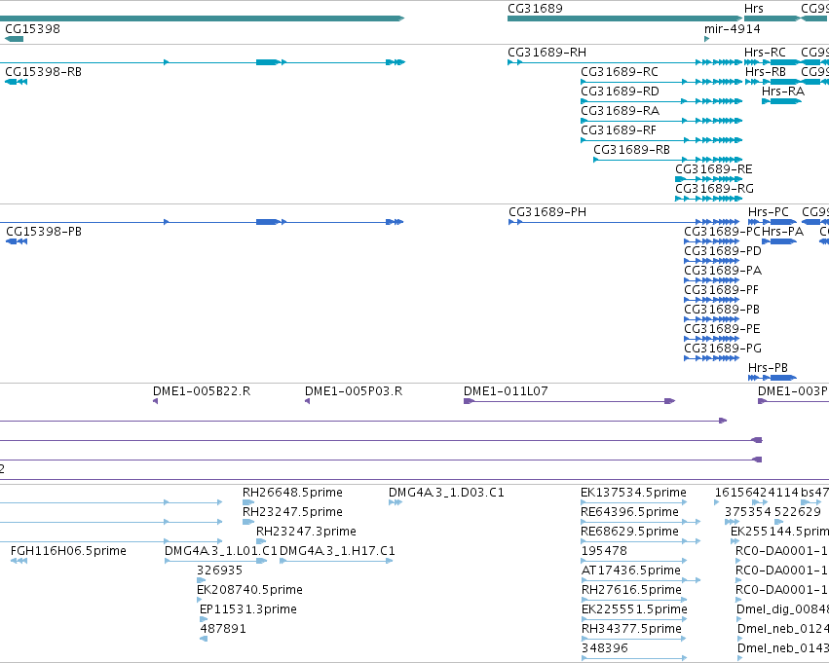Open the CG31689-RF transcript label

tap(618, 130)
